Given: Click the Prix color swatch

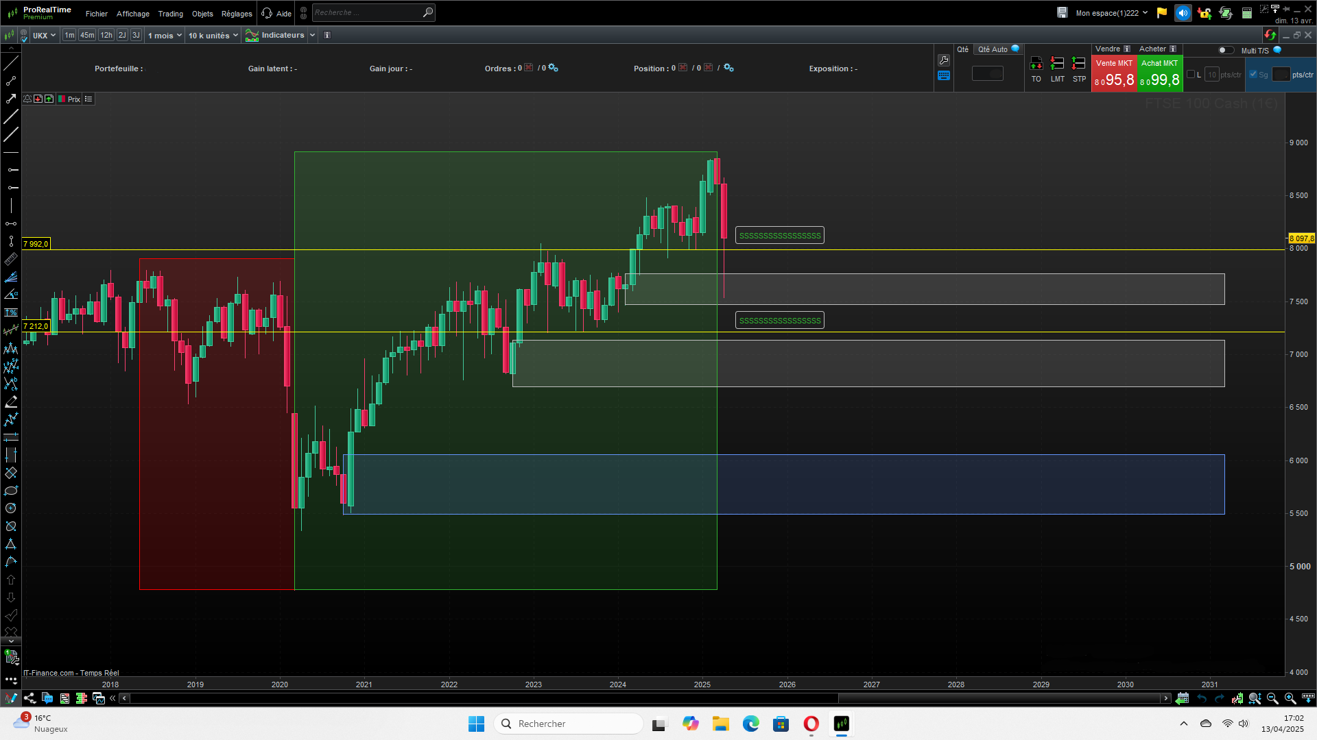Looking at the screenshot, I should coord(62,99).
